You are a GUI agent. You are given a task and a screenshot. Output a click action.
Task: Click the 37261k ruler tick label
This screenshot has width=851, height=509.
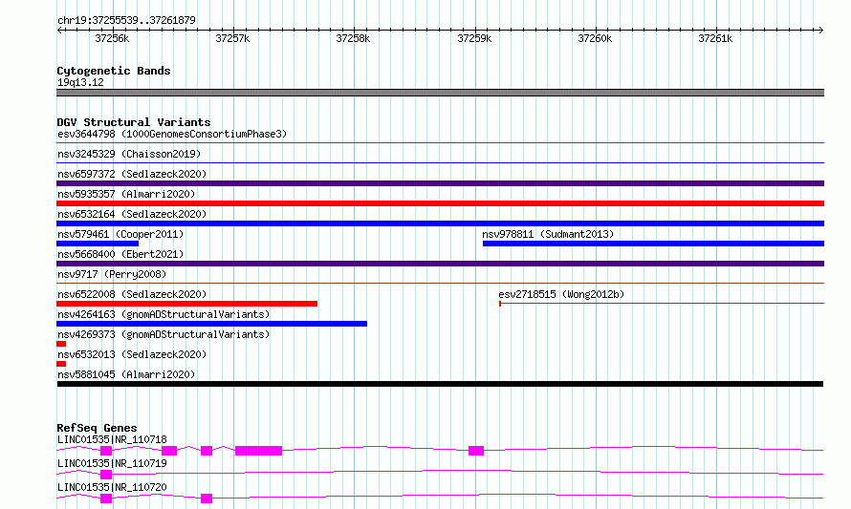tap(715, 38)
